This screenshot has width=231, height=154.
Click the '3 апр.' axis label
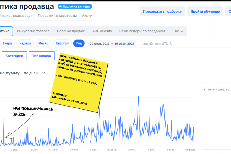pyautogui.click(x=14, y=150)
